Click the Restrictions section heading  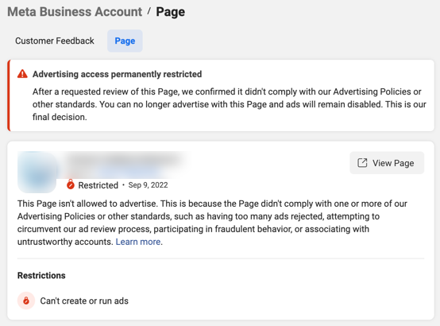[41, 275]
